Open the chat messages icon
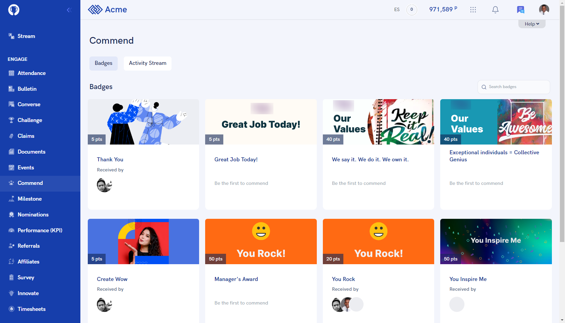Image resolution: width=565 pixels, height=323 pixels. (x=520, y=10)
